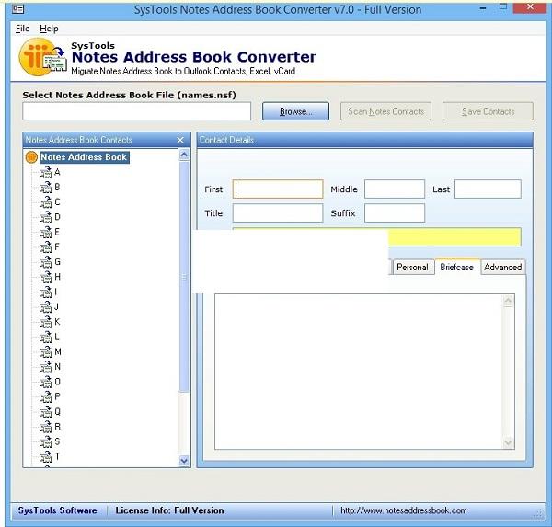552x527 pixels.
Task: Close the Notes Address Book Contacts panel
Action: (180, 140)
